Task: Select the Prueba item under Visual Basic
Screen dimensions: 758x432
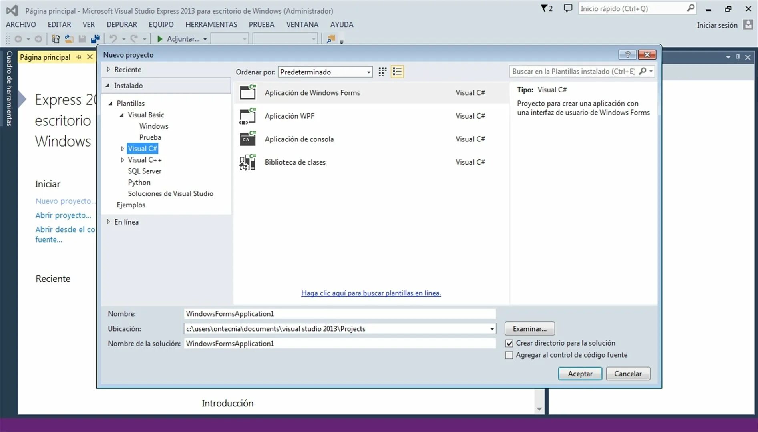Action: [150, 137]
